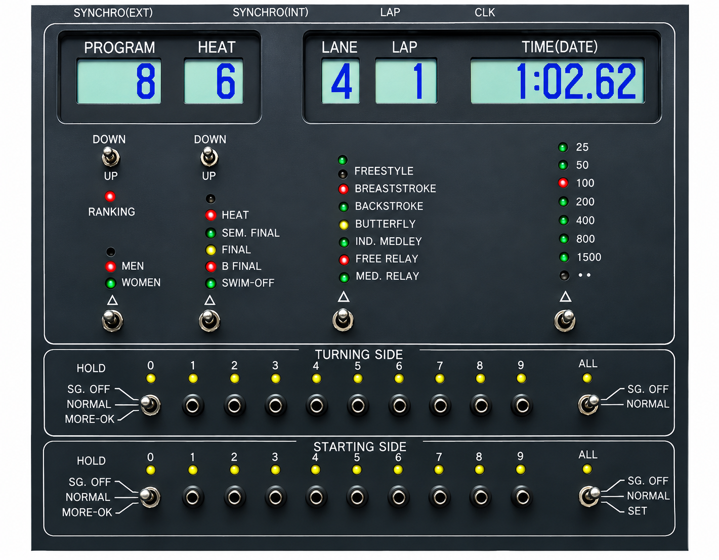Click the red BREASTSTROKE indicator LED
Viewport: 719px width, 560px height.
pos(343,189)
